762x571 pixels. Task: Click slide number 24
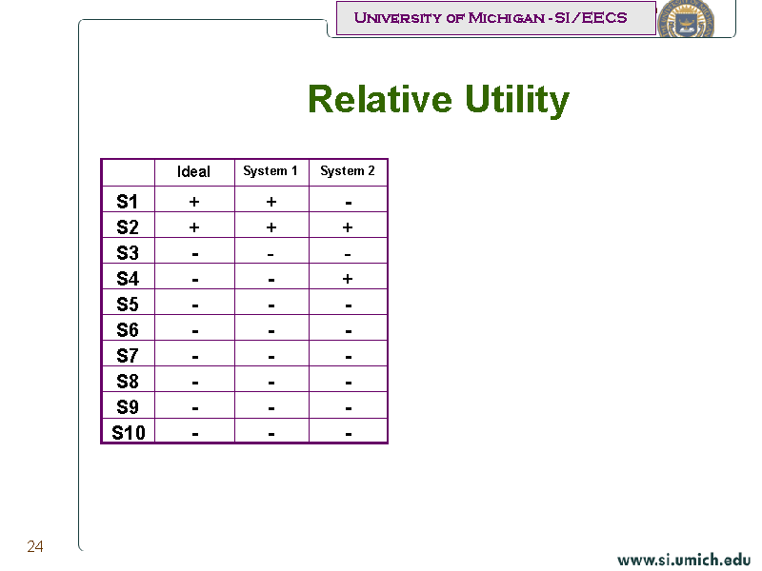pos(35,546)
